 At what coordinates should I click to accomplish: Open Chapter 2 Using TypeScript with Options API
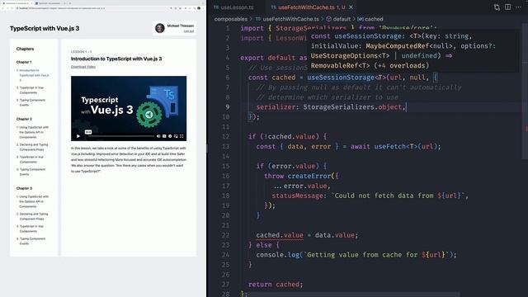pos(33,132)
